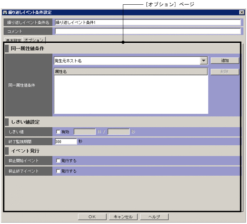Click the イベント発行 section heading
This screenshot has width=247, height=224.
pyautogui.click(x=25, y=151)
